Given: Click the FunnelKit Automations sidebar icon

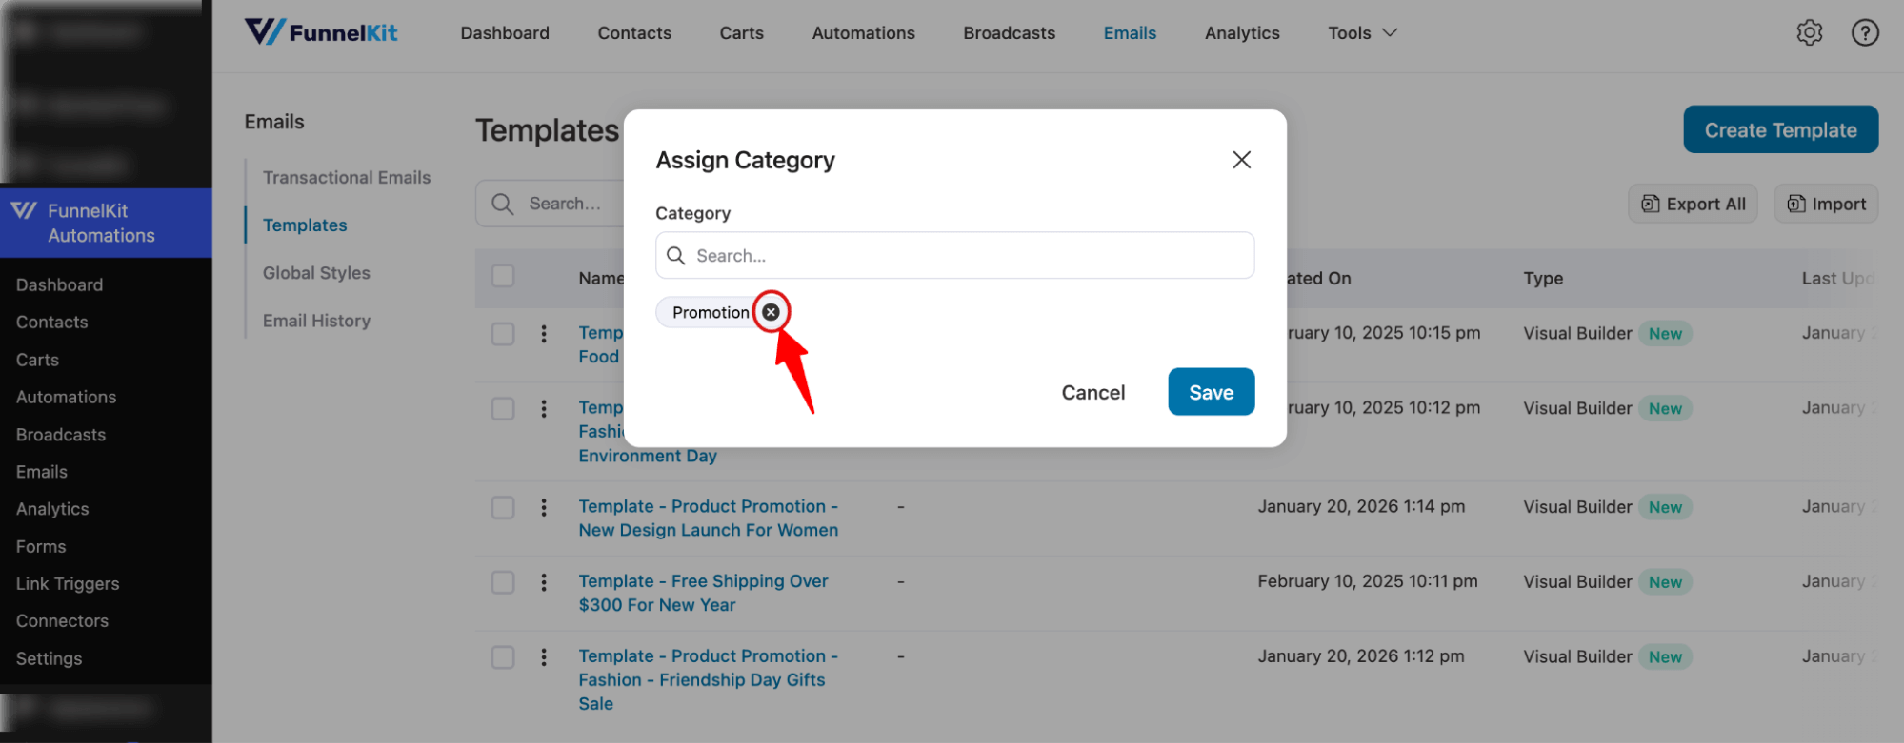Looking at the screenshot, I should click(x=23, y=211).
